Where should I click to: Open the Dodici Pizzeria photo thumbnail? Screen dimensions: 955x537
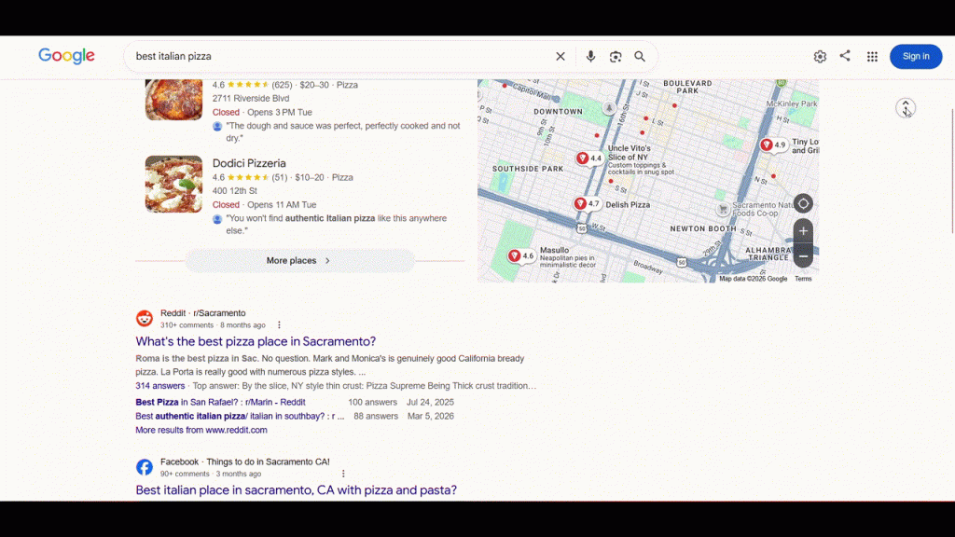(173, 184)
